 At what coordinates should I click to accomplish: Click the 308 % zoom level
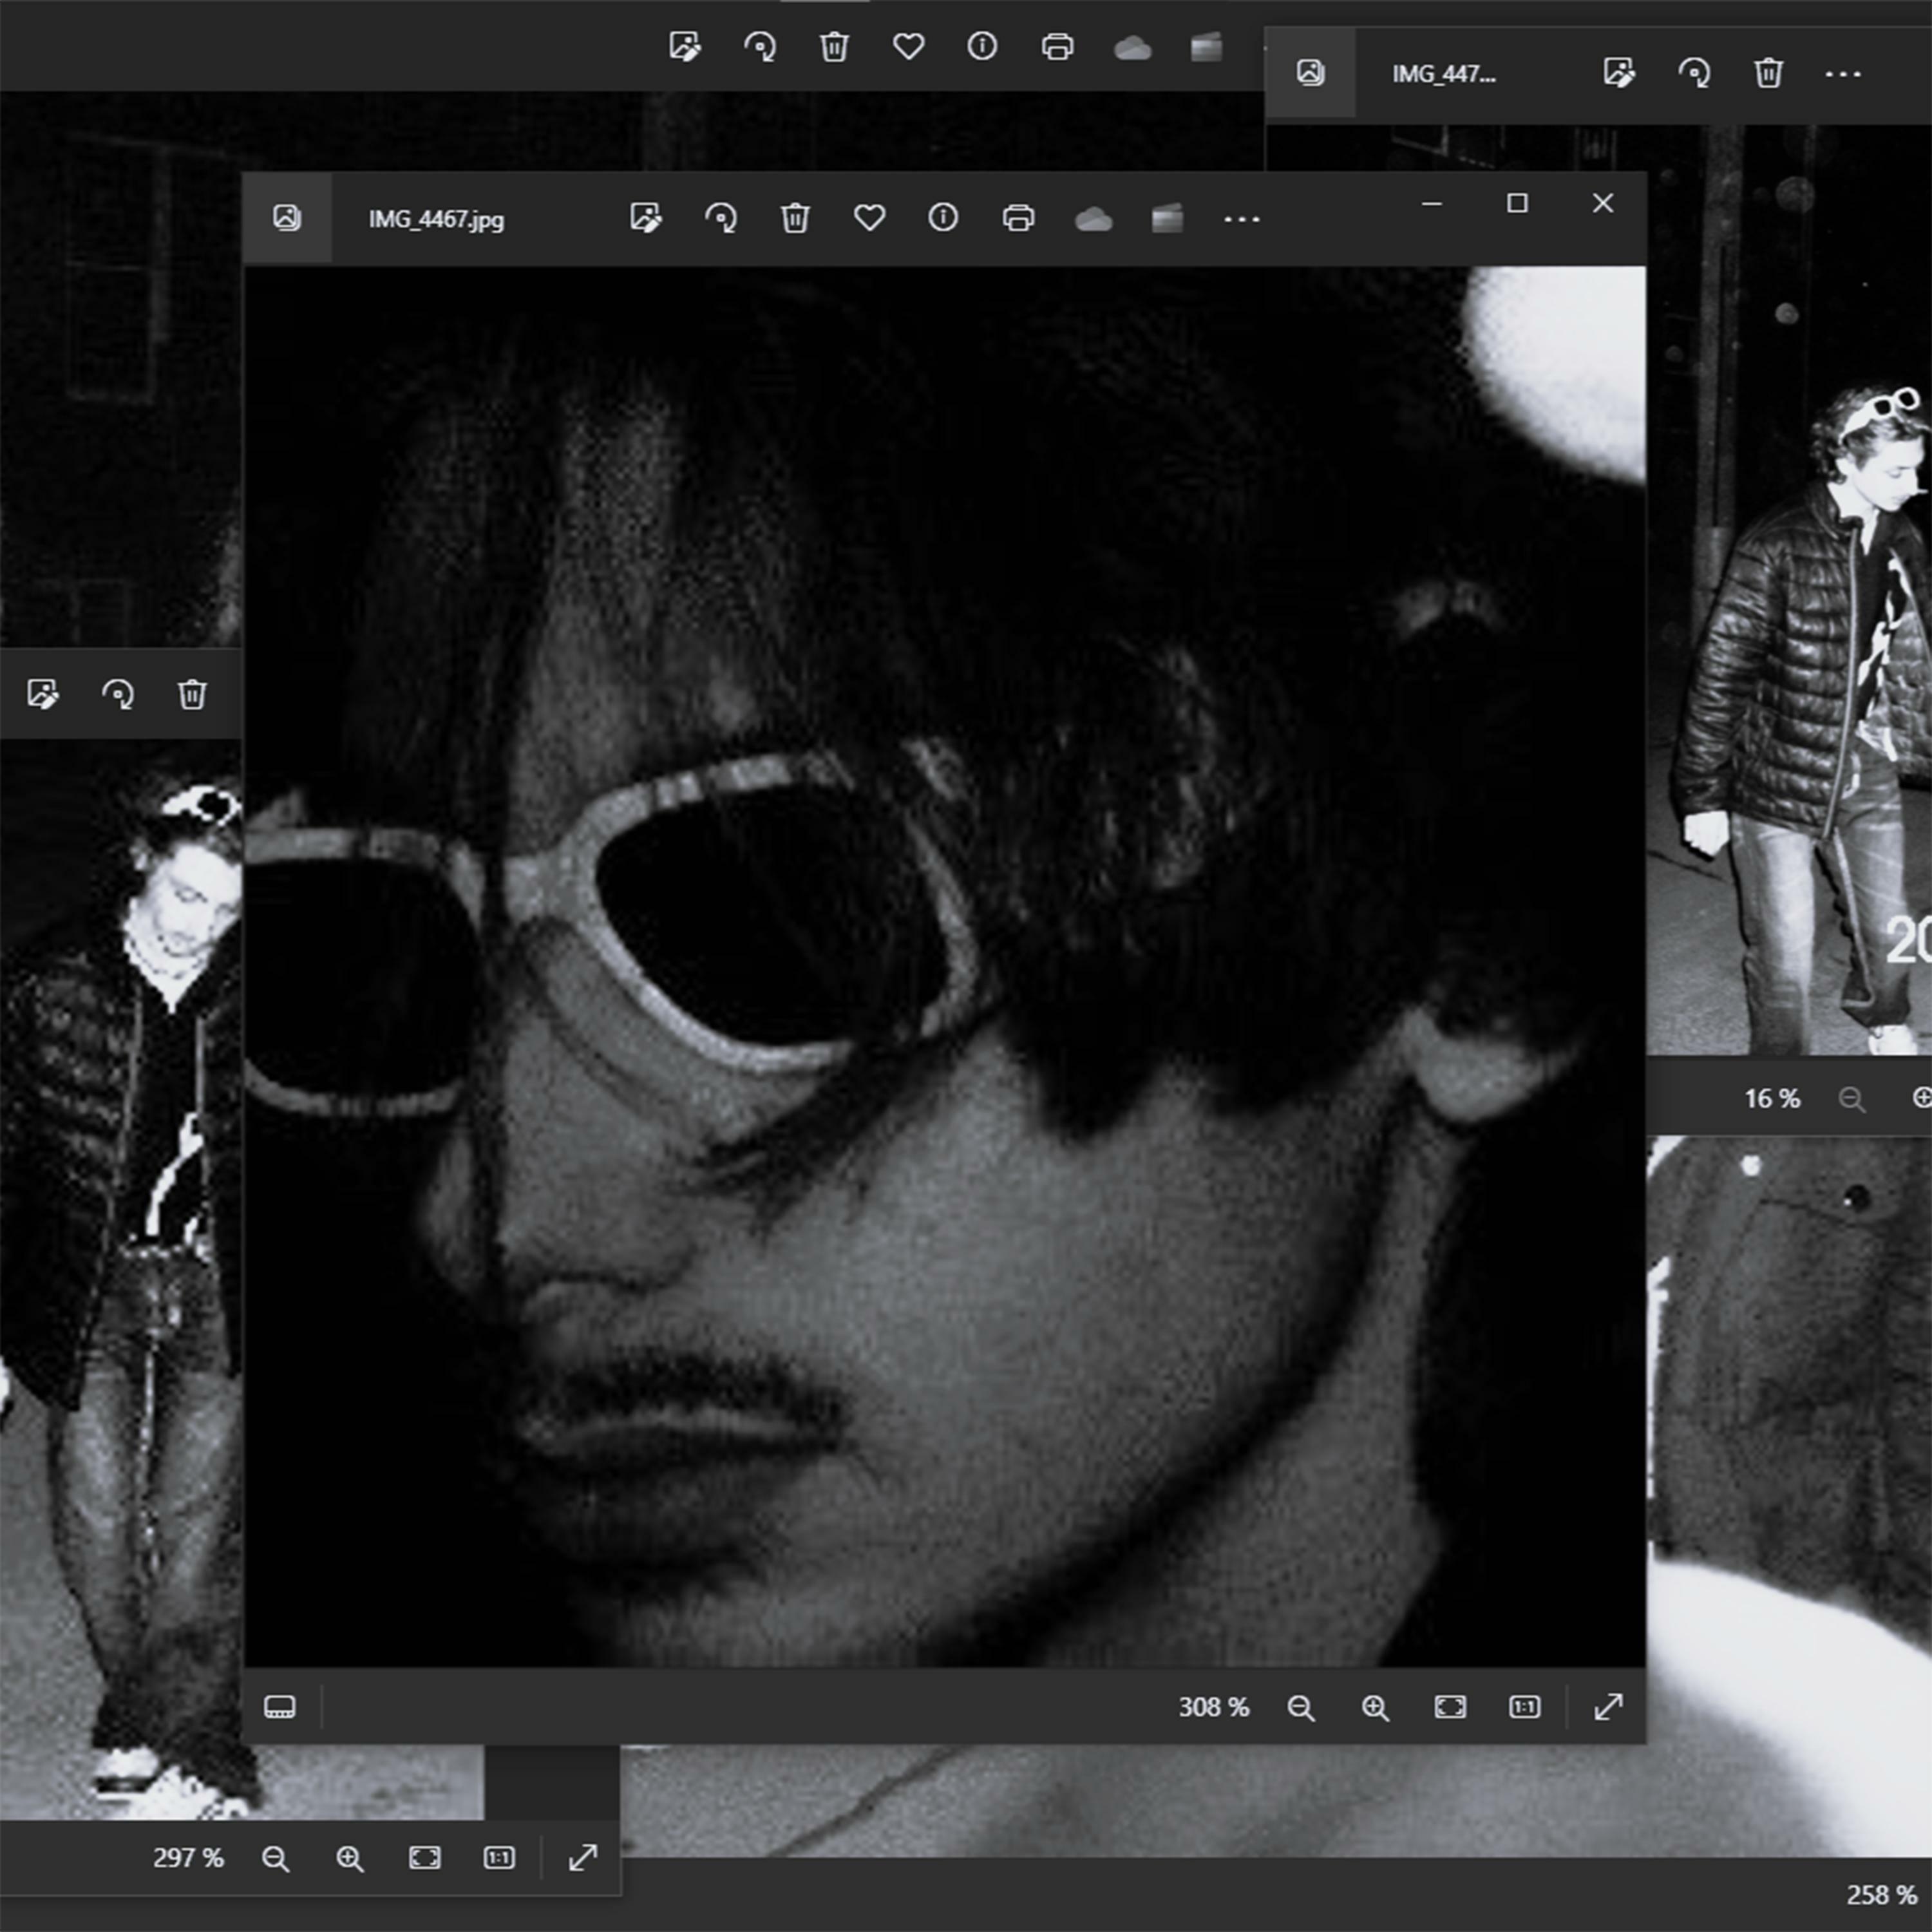point(1213,1706)
